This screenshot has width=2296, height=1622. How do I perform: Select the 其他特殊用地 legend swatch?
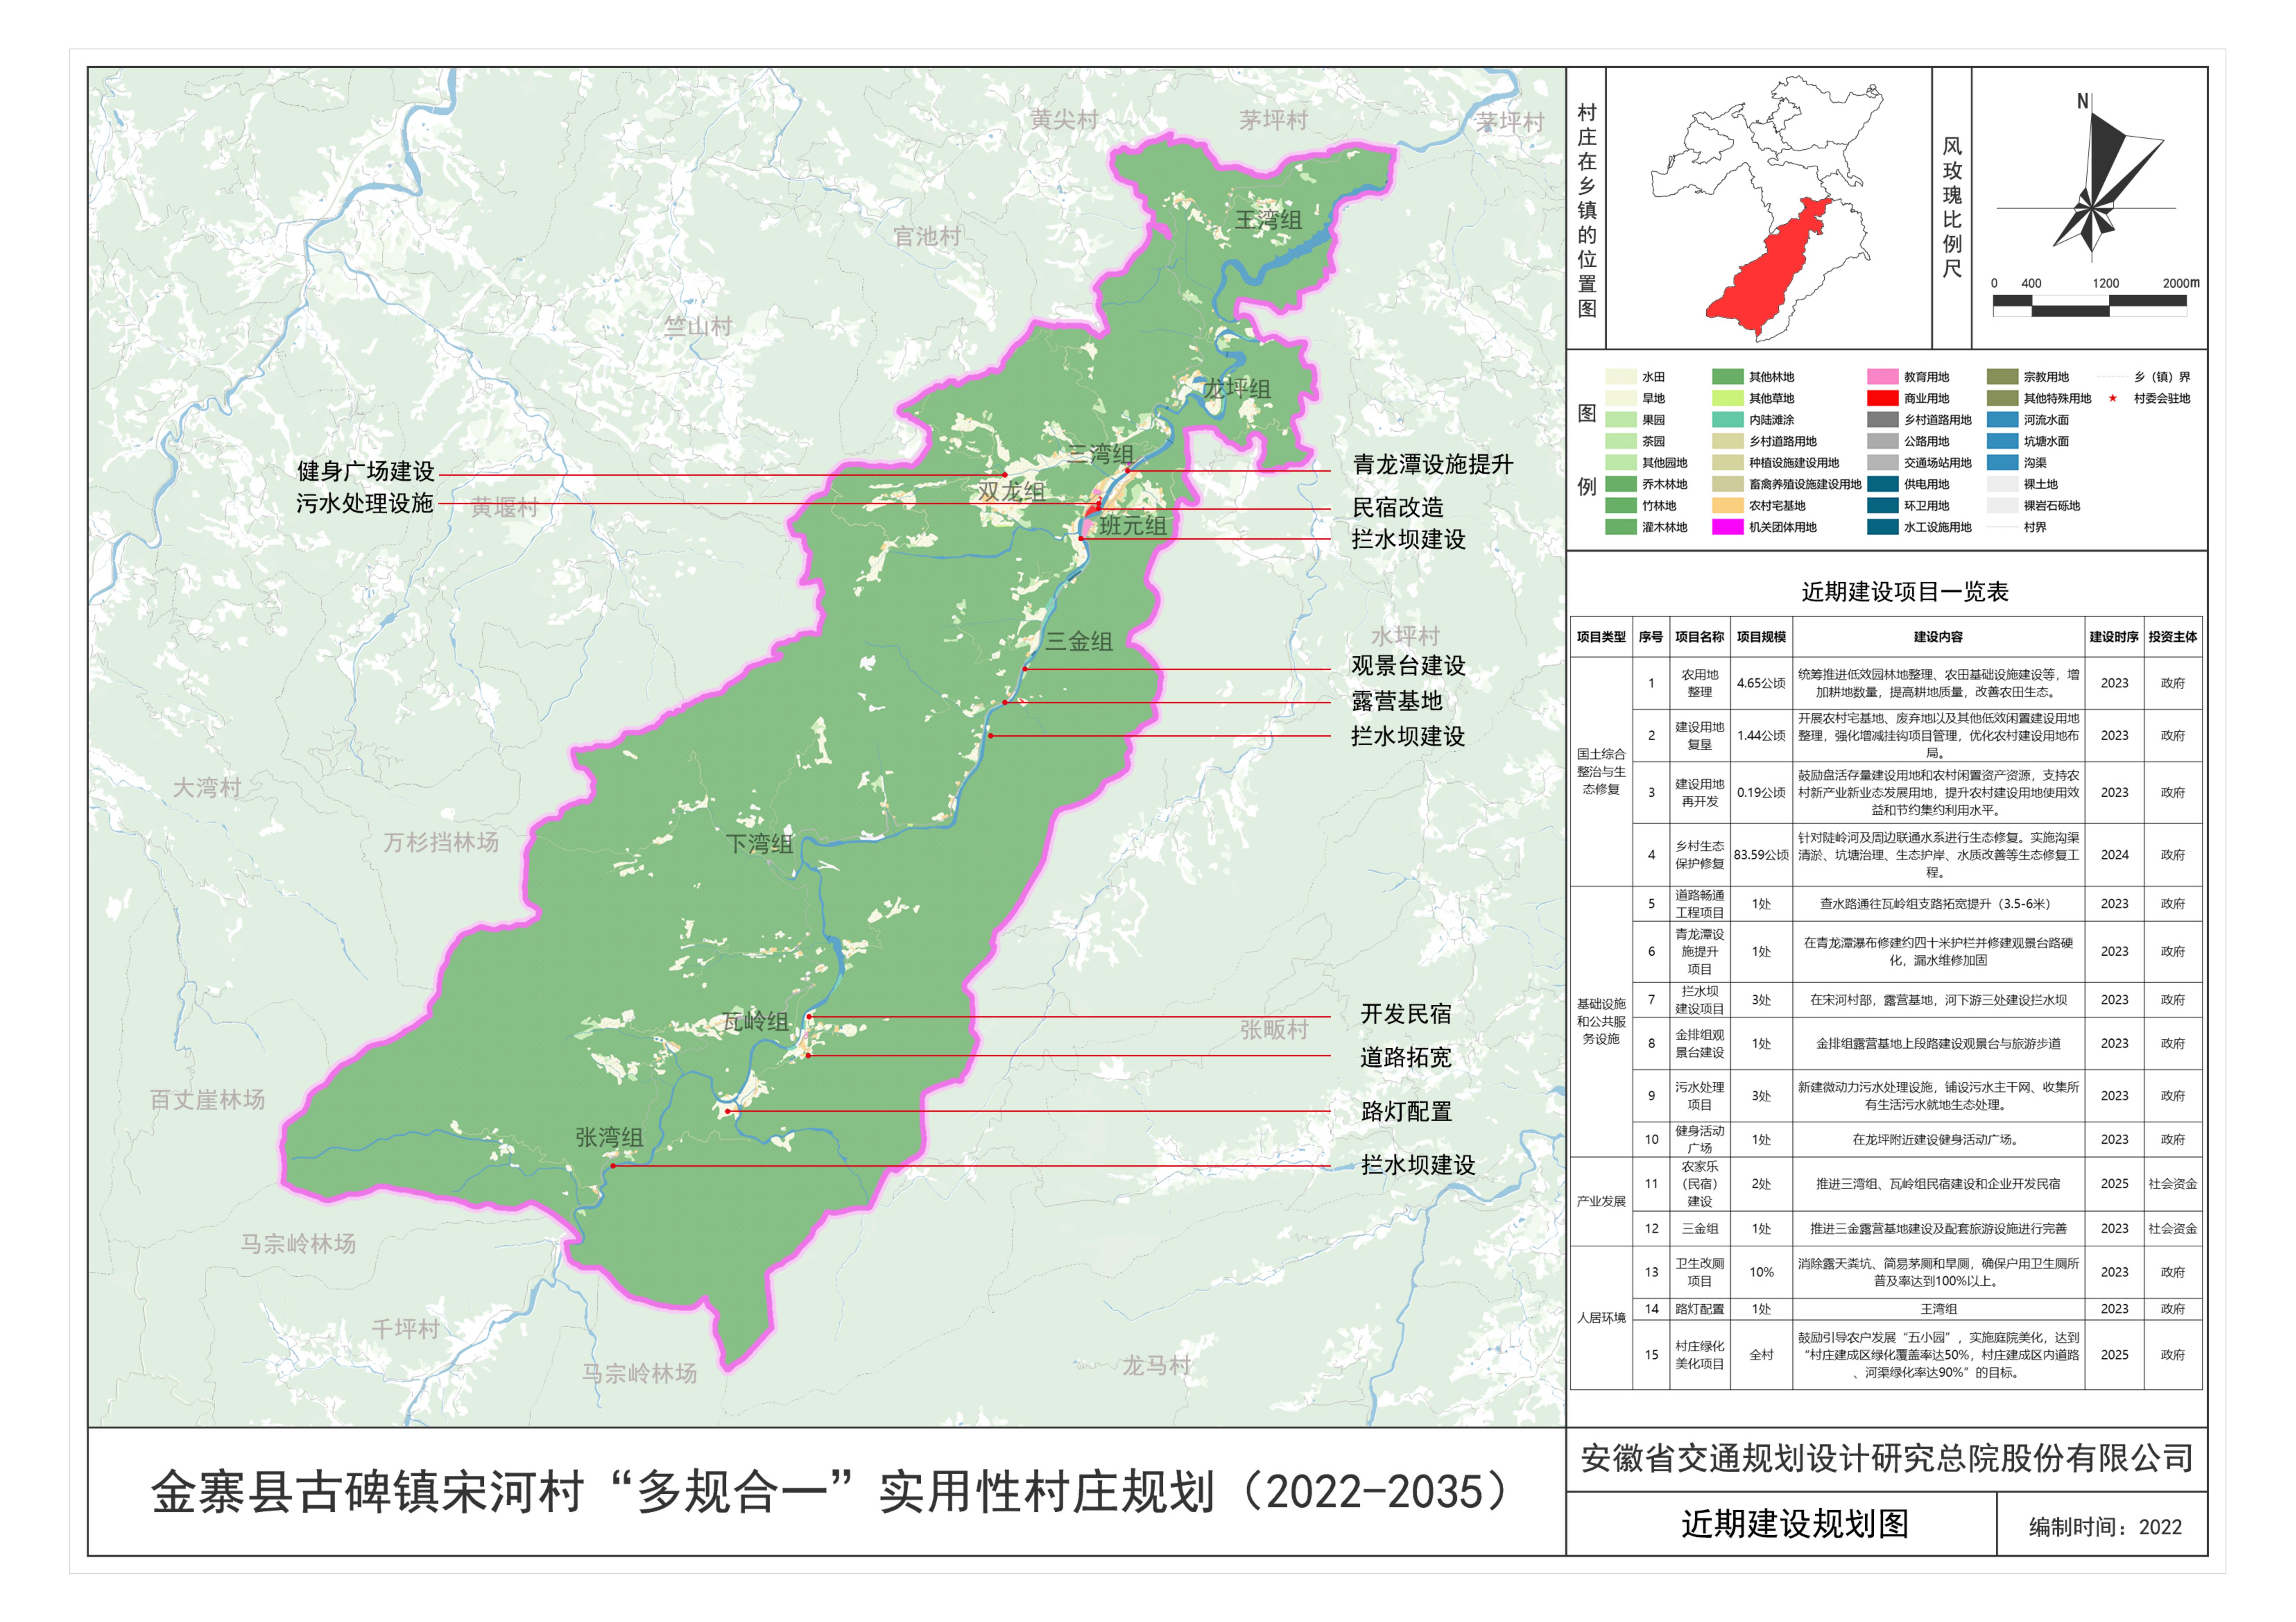click(x=2003, y=398)
